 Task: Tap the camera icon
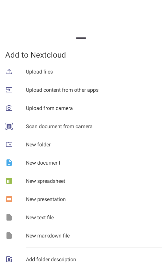[x=9, y=108]
